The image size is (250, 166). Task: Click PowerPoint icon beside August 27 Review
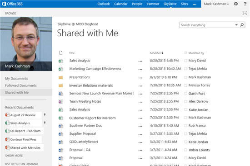coord(7,115)
